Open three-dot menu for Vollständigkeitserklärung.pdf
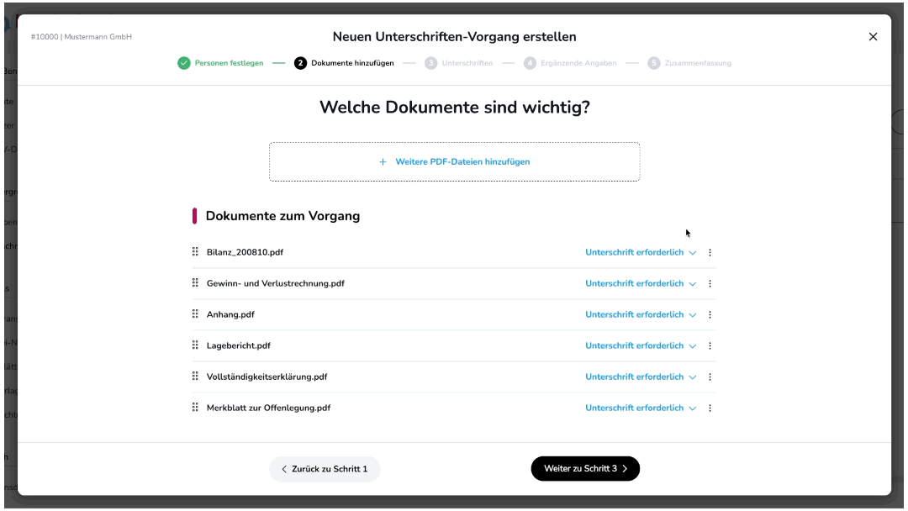 (710, 377)
